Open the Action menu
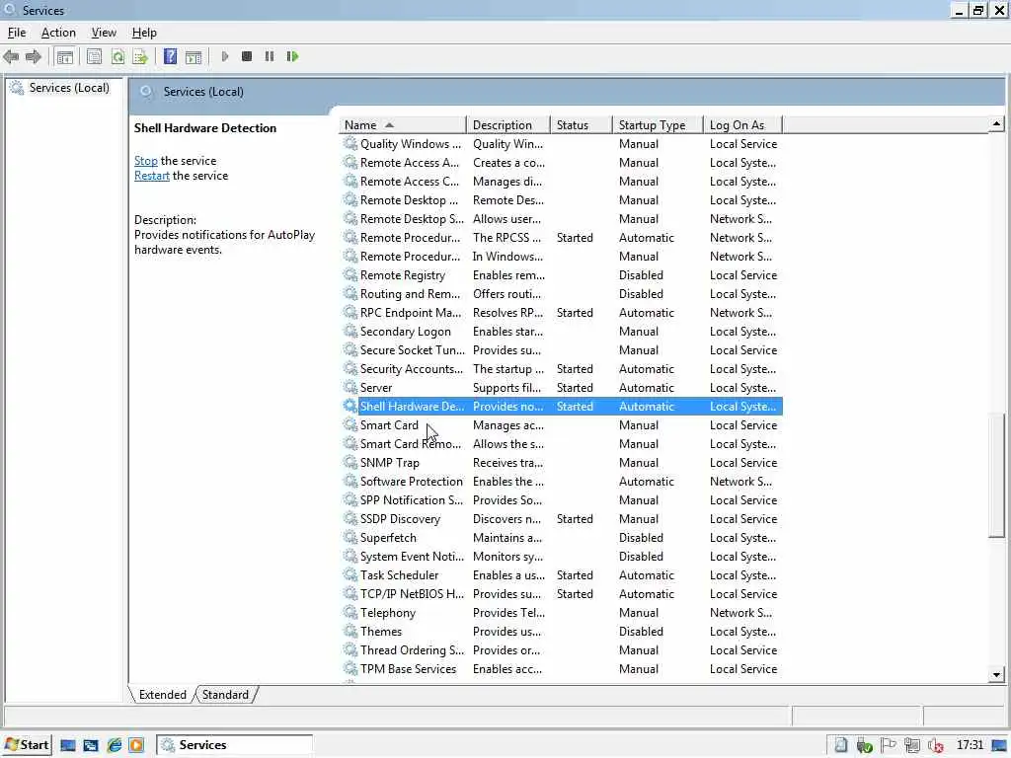 58,33
